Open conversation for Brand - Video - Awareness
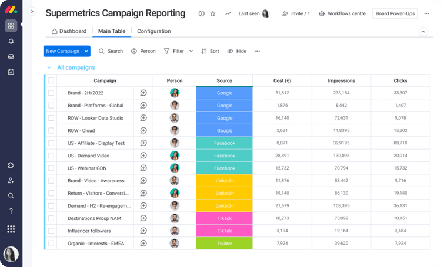 click(x=143, y=181)
